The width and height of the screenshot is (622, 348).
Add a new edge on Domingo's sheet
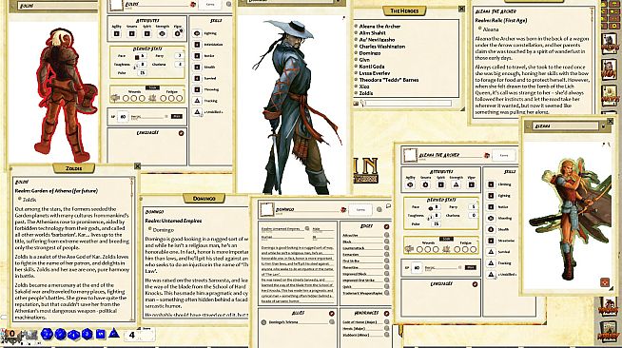coord(386,226)
